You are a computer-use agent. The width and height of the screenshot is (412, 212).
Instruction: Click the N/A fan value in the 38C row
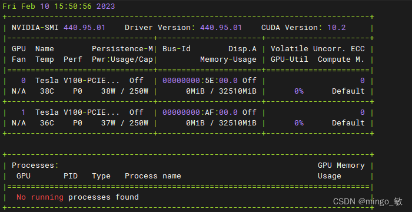[19, 91]
